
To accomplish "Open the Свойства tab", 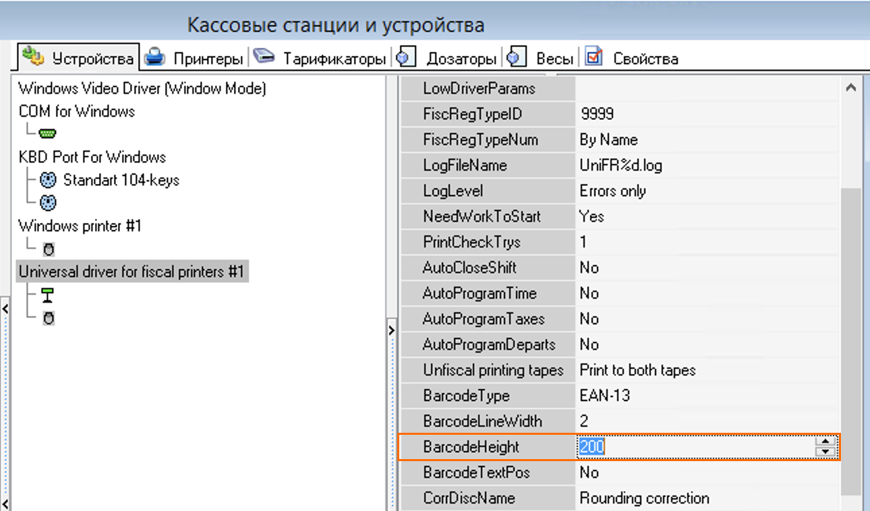I will coord(633,59).
